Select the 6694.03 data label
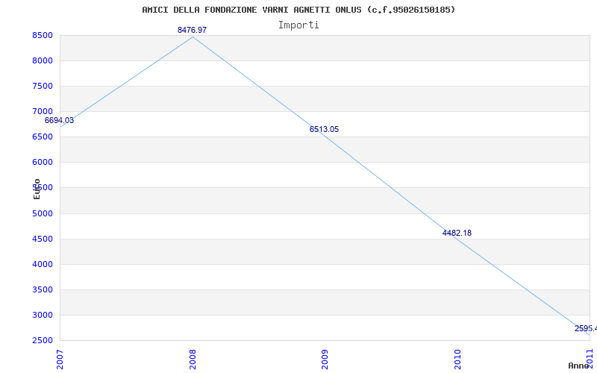Image resolution: width=597 pixels, height=373 pixels. [60, 121]
